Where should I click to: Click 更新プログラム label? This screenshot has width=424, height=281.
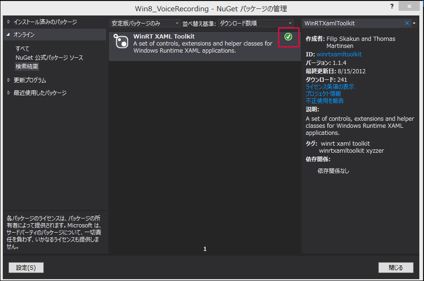[x=30, y=80]
